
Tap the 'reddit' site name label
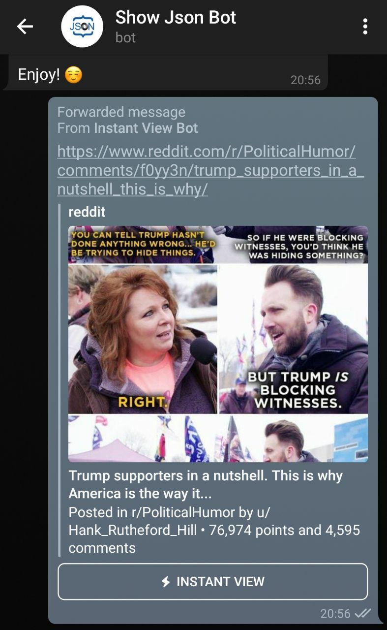click(87, 212)
